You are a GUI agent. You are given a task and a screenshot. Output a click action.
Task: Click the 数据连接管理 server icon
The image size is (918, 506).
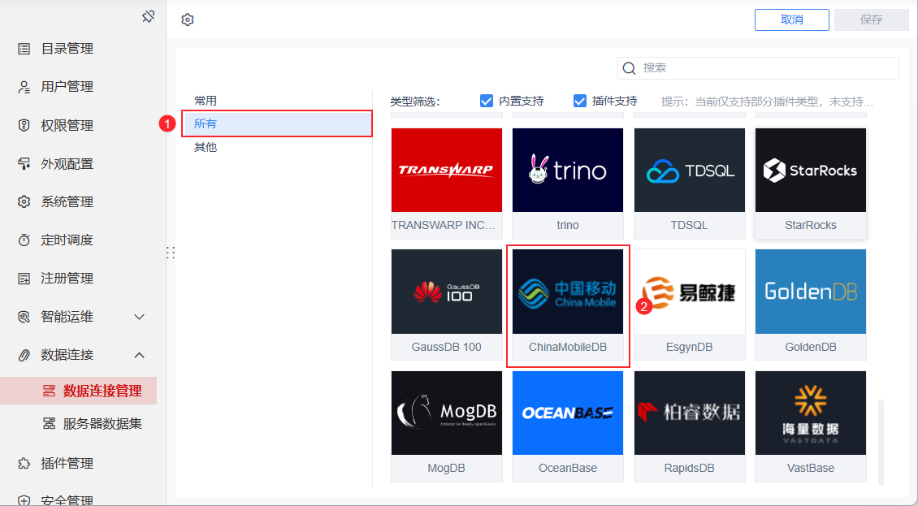pyautogui.click(x=50, y=391)
